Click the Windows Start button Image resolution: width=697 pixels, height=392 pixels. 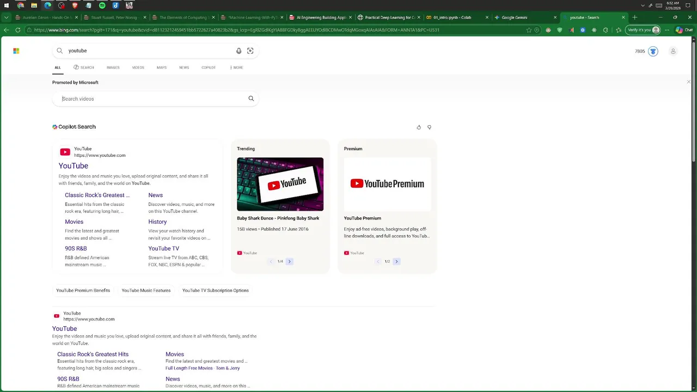7,5
